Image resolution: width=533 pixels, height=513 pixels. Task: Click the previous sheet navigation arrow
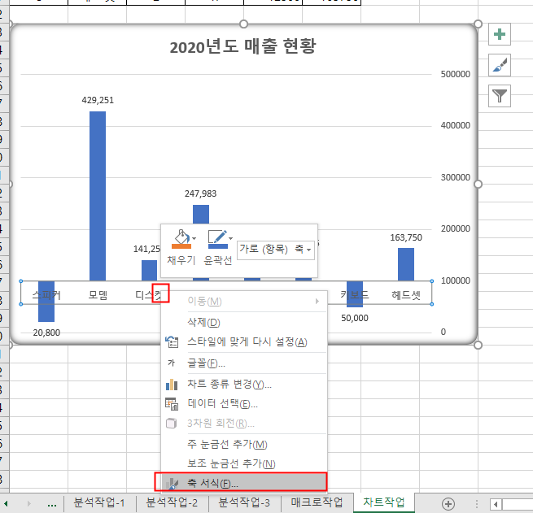(7, 503)
